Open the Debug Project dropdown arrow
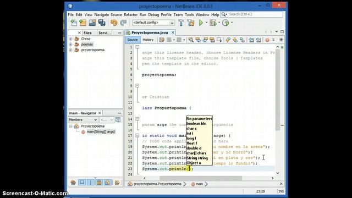The height and width of the screenshot is (198, 352). [x=219, y=23]
